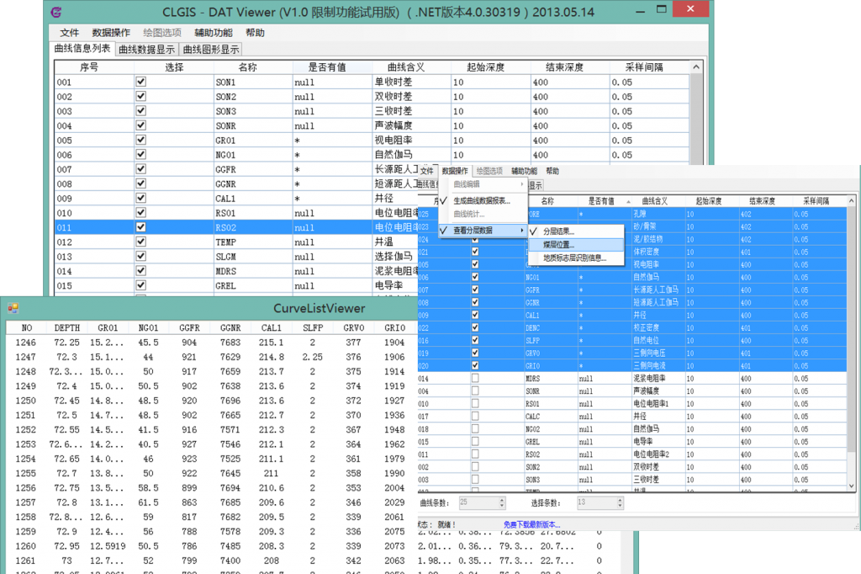Uncheck row 001 SON1 in main curve list
The height and width of the screenshot is (574, 861).
[141, 82]
